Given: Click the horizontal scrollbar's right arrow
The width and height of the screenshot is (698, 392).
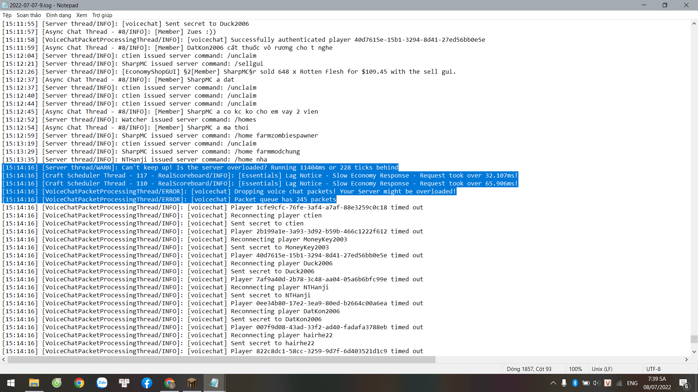Looking at the screenshot, I should click(686, 359).
